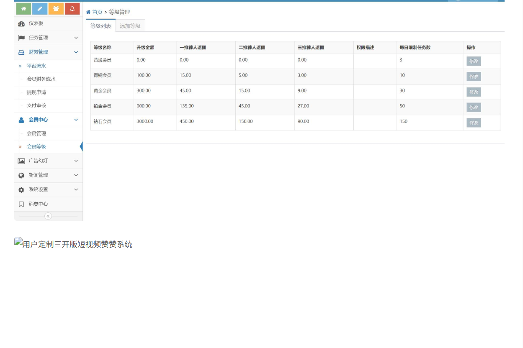Open 提现申请 submenu item
The height and width of the screenshot is (348, 523).
click(x=36, y=92)
